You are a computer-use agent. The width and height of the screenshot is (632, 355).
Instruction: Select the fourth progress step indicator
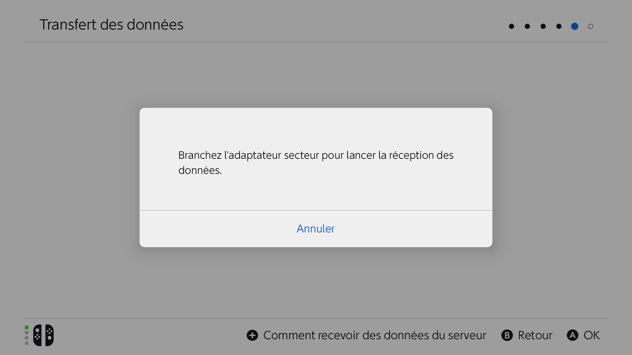pyautogui.click(x=559, y=26)
